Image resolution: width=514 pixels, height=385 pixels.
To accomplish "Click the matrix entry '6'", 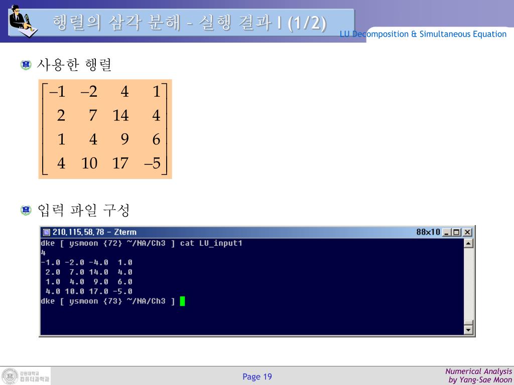I will coord(157,139).
